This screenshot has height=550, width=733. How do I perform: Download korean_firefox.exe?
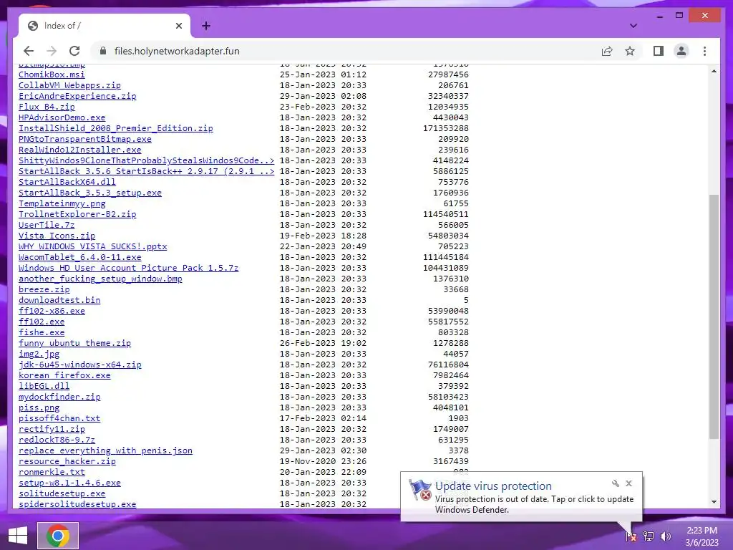point(64,375)
